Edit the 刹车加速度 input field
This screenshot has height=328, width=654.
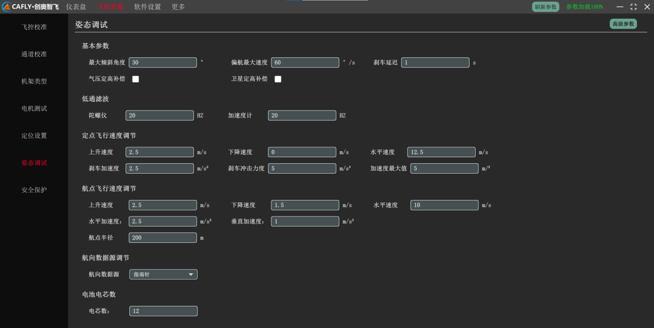[160, 168]
